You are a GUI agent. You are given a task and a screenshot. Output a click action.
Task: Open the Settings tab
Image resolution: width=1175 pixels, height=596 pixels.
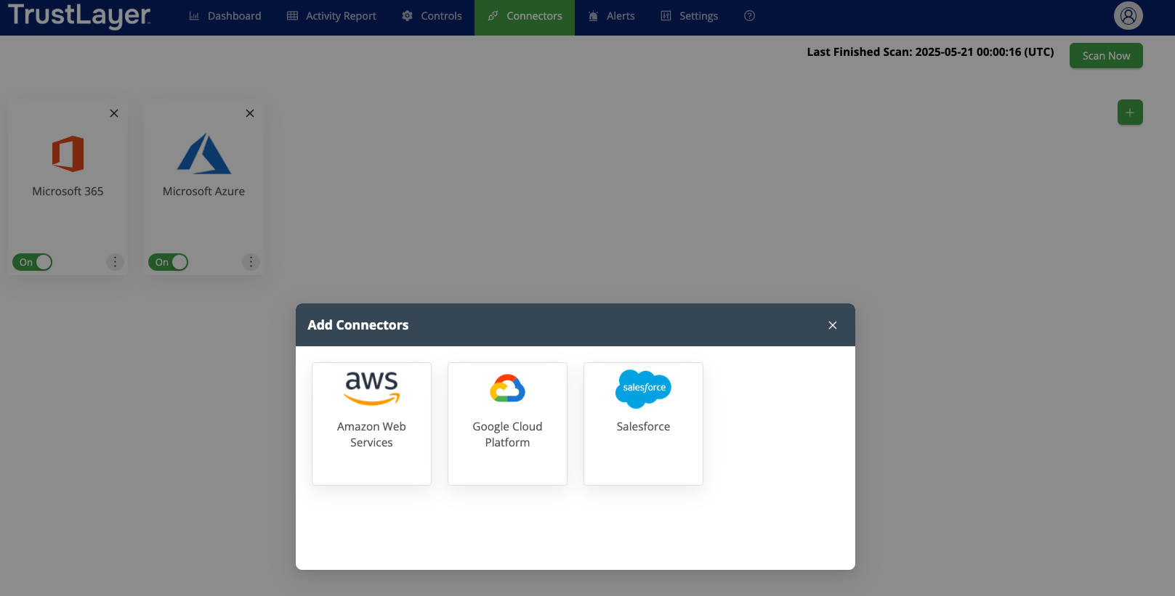(689, 16)
